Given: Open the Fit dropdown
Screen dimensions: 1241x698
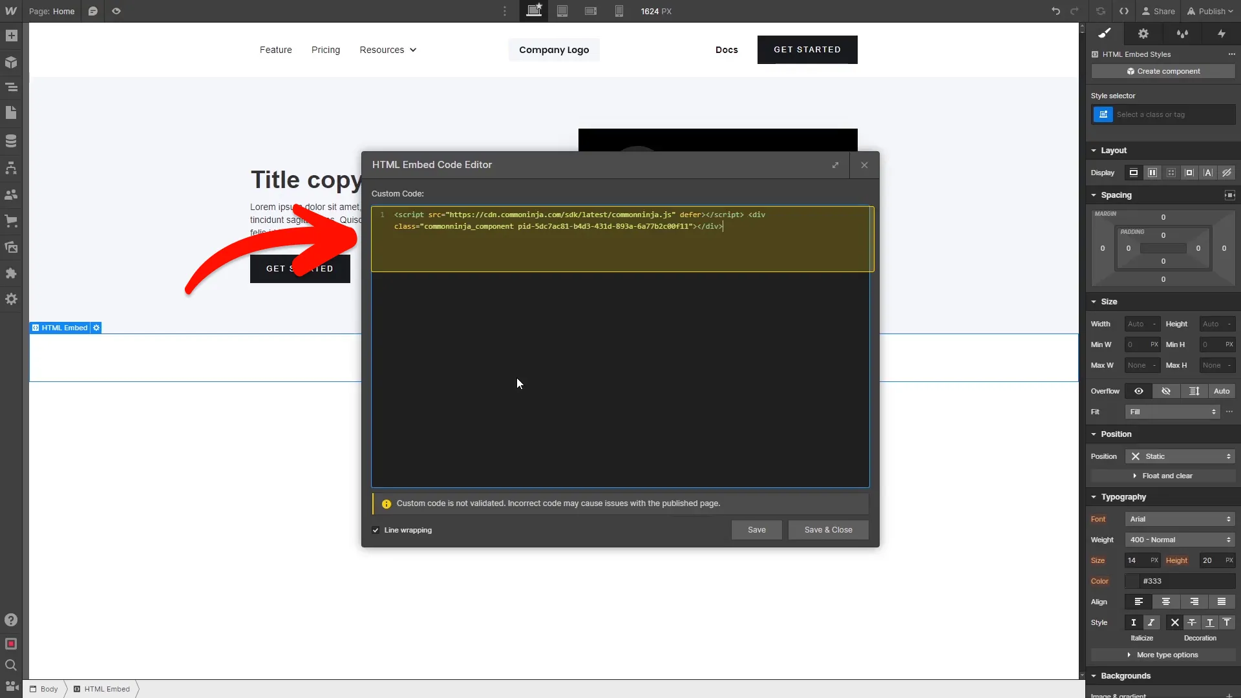Looking at the screenshot, I should click(1172, 412).
